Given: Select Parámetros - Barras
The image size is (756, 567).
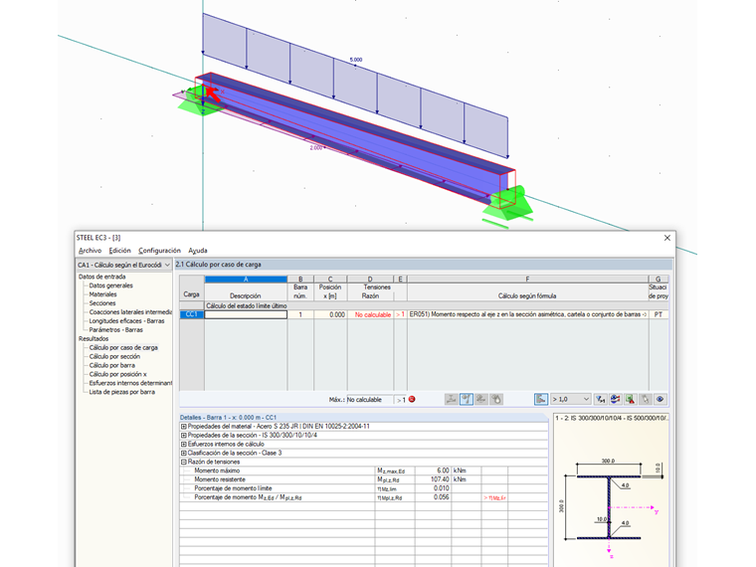Looking at the screenshot, I should point(115,330).
